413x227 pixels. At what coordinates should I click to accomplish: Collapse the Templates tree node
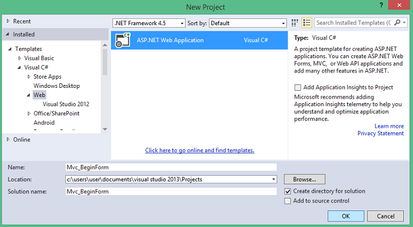pos(10,49)
